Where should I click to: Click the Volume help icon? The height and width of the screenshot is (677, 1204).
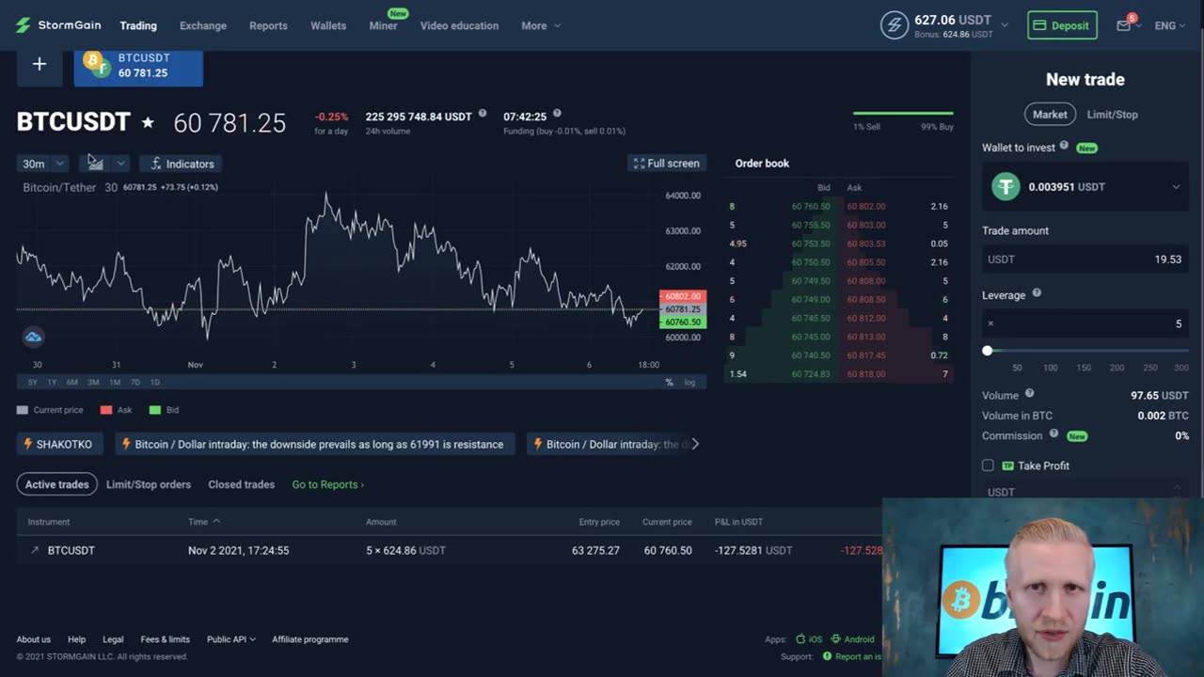[x=1029, y=394]
